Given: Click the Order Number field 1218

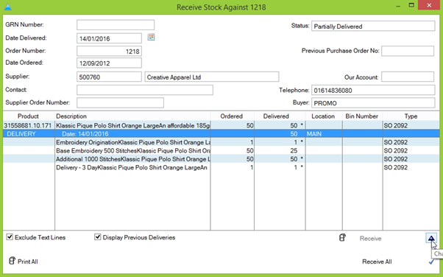Looking at the screenshot, I should (109, 52).
